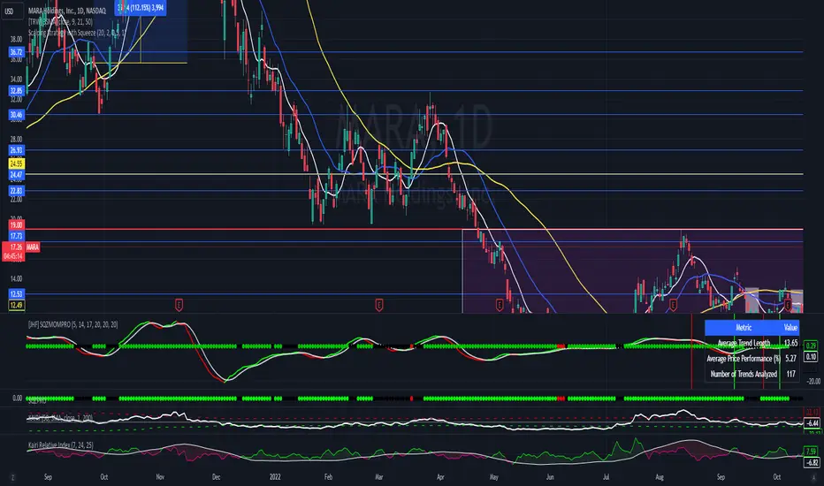Click the Jun label on time axis
The image size is (824, 486).
pyautogui.click(x=550, y=477)
